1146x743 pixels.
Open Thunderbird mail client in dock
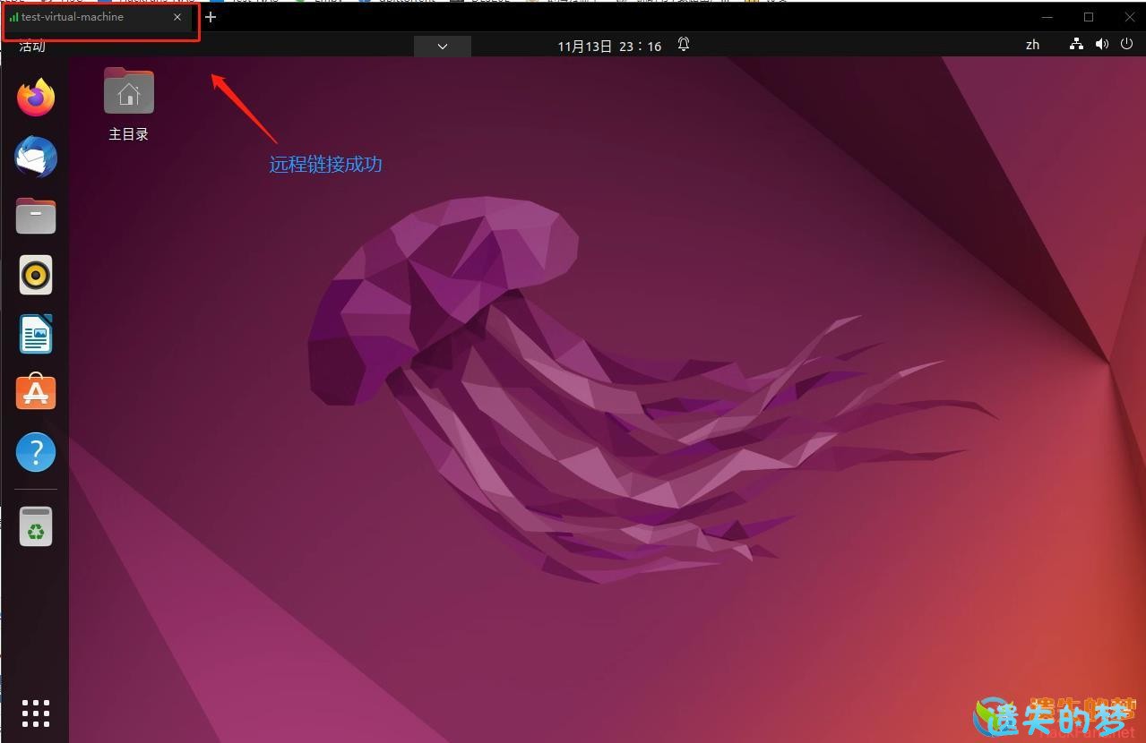(x=36, y=157)
